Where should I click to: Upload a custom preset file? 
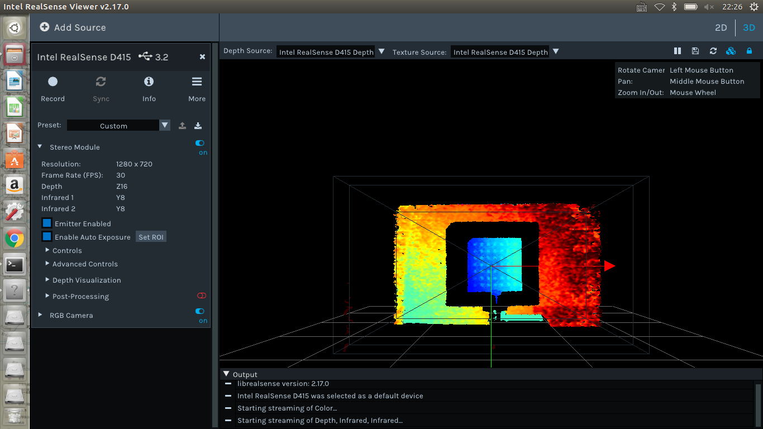click(x=182, y=125)
